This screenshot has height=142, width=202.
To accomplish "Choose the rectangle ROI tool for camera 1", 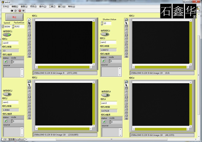I will tap(30, 35).
